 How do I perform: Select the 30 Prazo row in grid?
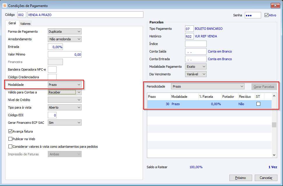(x=209, y=104)
